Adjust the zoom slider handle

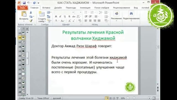(134, 98)
